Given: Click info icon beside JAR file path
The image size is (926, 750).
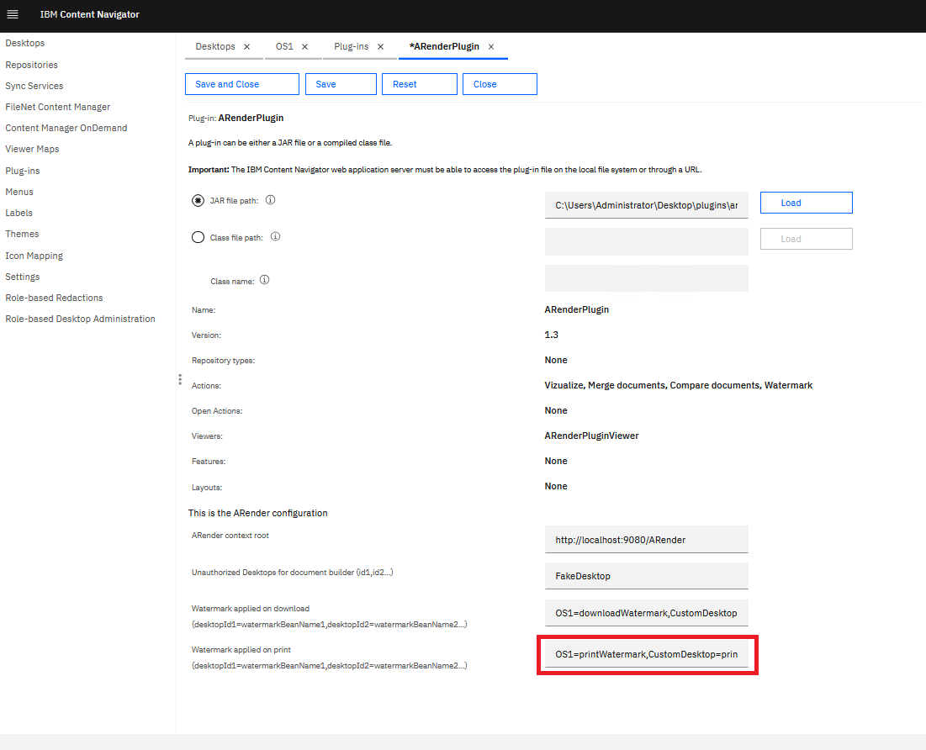Looking at the screenshot, I should pyautogui.click(x=271, y=200).
